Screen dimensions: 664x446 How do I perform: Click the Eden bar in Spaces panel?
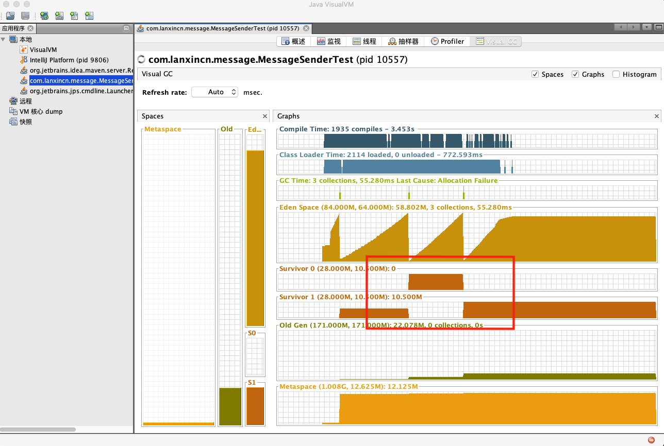pyautogui.click(x=255, y=229)
